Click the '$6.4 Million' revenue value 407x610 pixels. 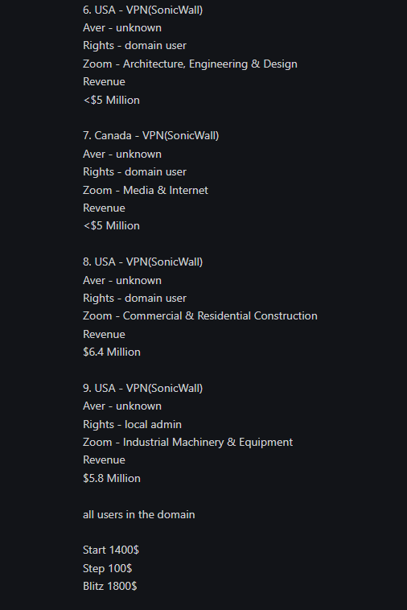tap(112, 352)
